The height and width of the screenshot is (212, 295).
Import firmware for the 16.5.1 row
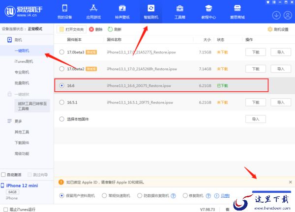coord(281,103)
